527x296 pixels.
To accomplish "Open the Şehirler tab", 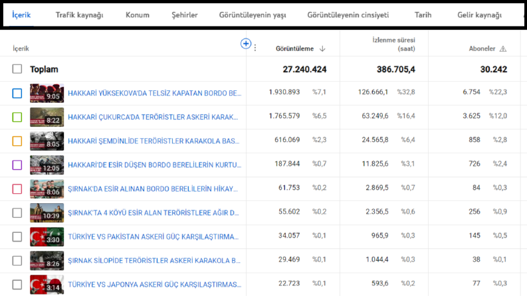I will pyautogui.click(x=185, y=15).
